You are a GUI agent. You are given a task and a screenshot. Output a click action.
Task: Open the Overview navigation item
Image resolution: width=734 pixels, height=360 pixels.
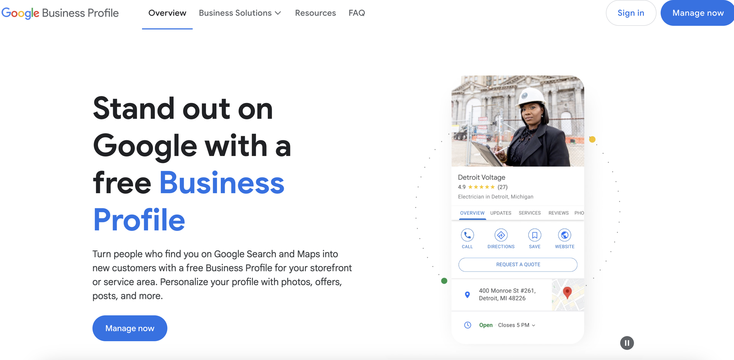pos(167,13)
